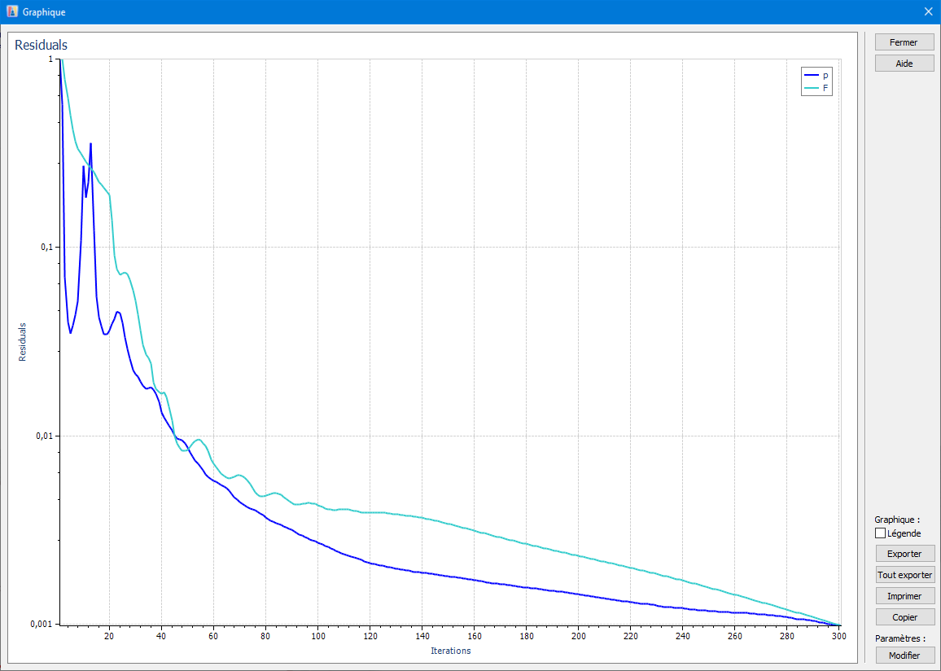Click the 0,01 y-axis tick label

coord(44,436)
